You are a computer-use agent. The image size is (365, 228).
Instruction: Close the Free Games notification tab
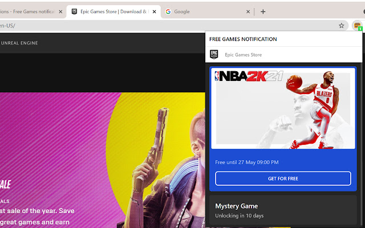pos(60,11)
